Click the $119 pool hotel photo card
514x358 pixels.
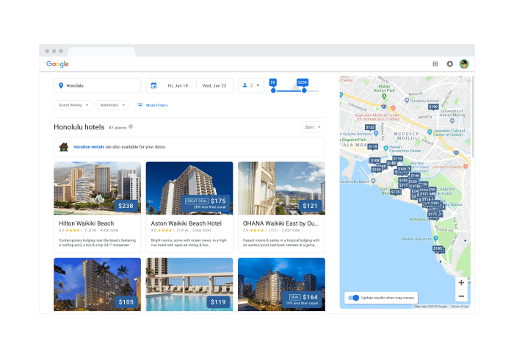(x=189, y=284)
